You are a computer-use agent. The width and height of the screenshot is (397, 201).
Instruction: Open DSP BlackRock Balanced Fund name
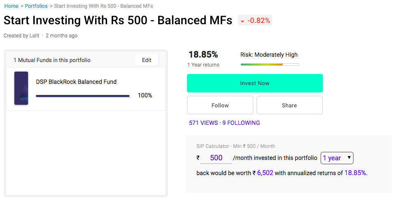click(76, 82)
